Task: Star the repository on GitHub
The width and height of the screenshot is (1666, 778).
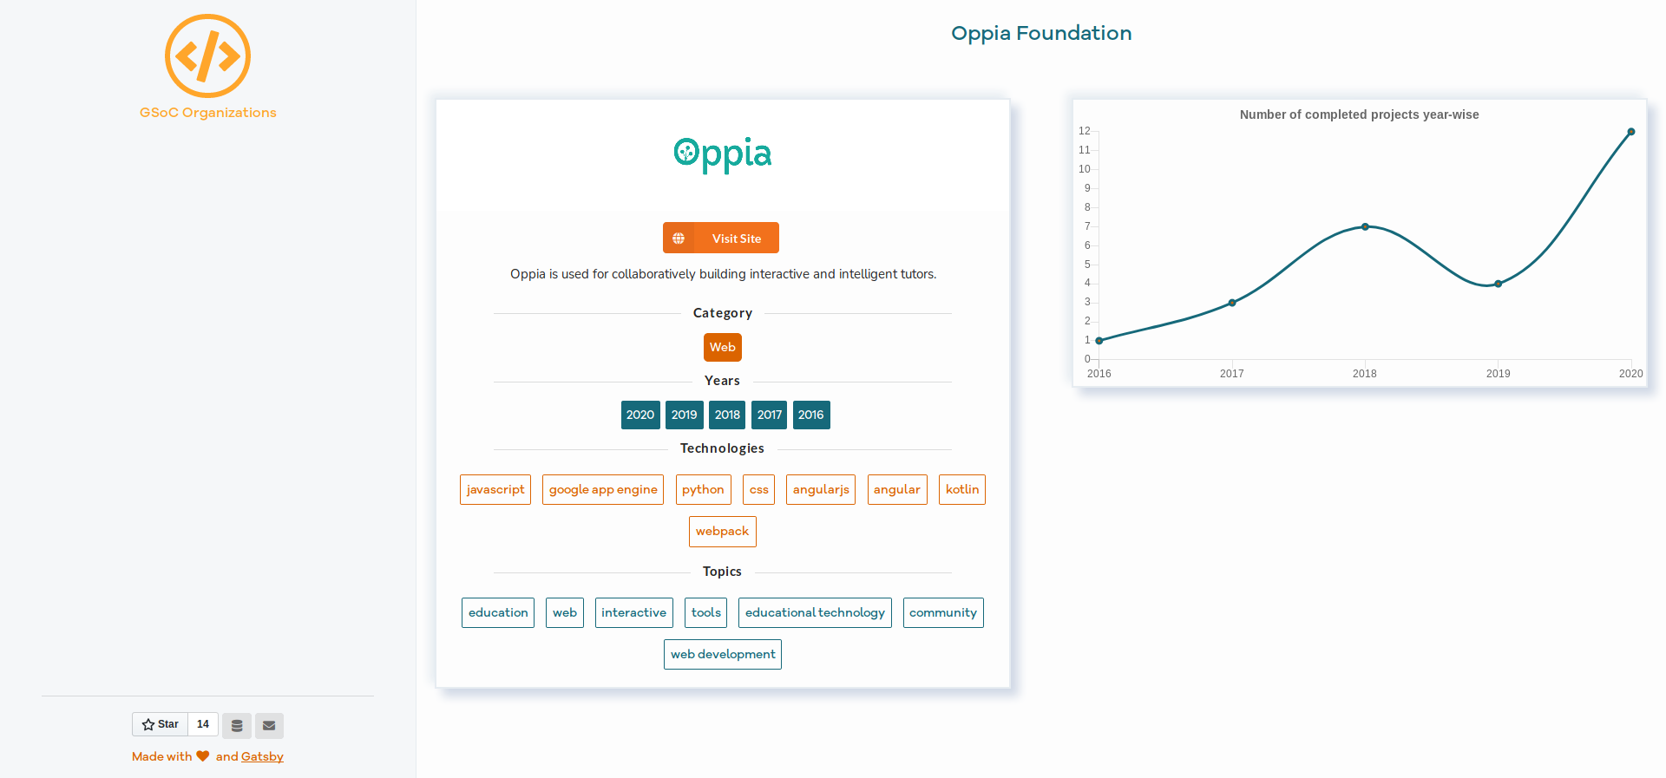Action: 161,724
